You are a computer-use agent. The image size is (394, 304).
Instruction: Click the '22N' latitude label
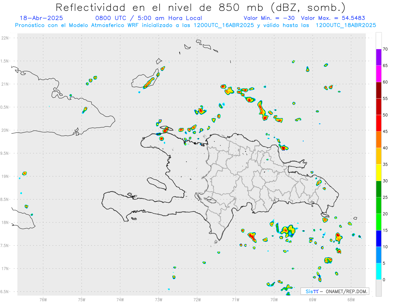coord(6,38)
